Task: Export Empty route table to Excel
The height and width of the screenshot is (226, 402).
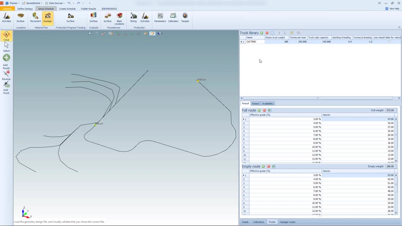Action: (273, 166)
